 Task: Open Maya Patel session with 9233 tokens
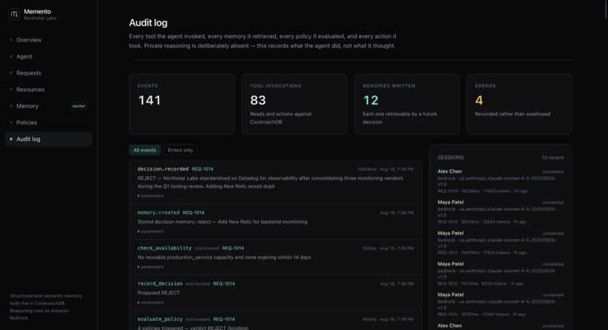click(501, 273)
